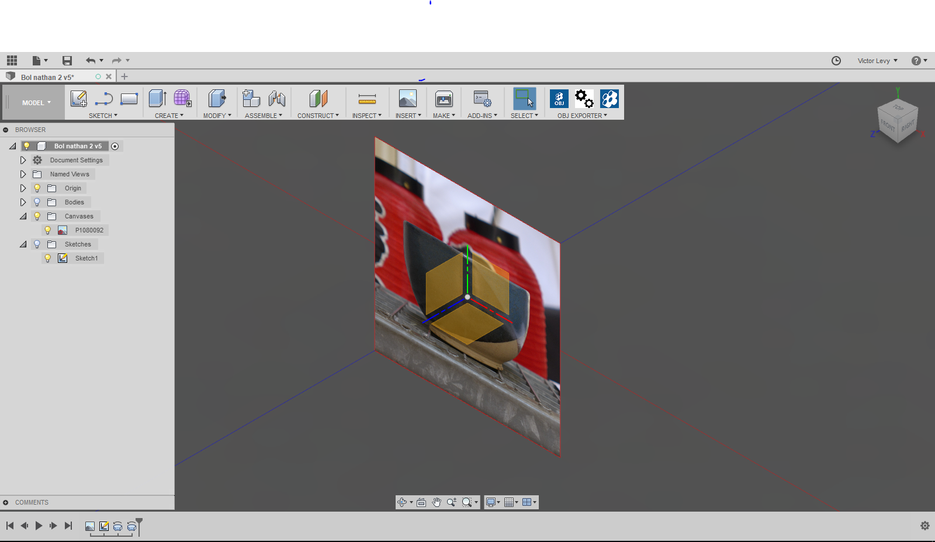Select the Rectangle sketch tool
Image resolution: width=935 pixels, height=542 pixels.
[129, 99]
